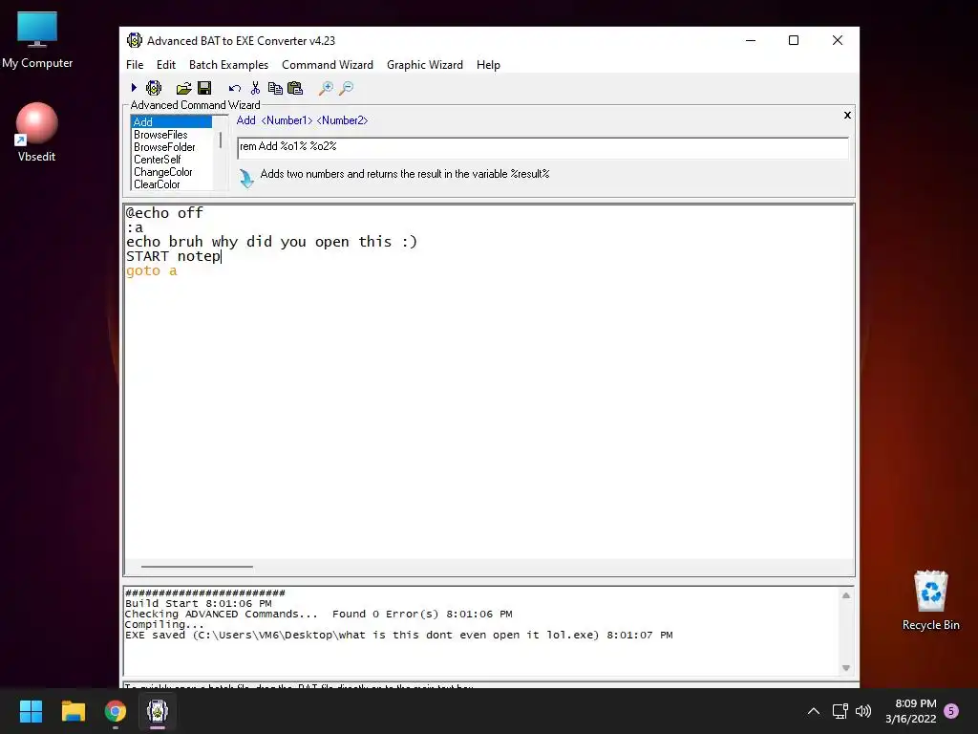Zoom out with the magnifier minus icon
978x734 pixels.
point(346,88)
